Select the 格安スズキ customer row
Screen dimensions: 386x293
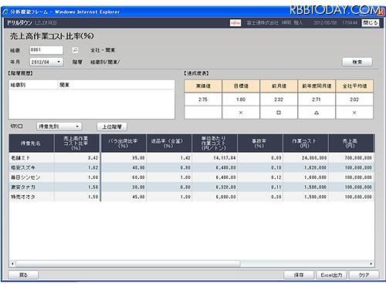(x=191, y=167)
